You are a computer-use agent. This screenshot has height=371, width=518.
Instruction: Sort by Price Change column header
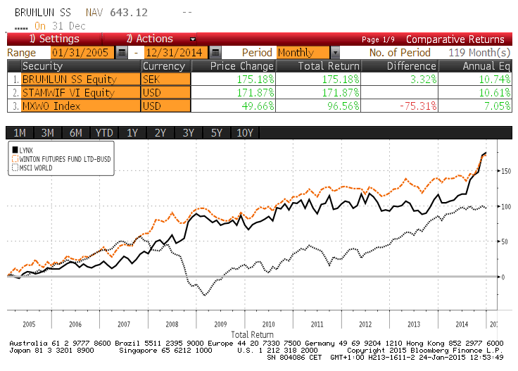pos(234,66)
